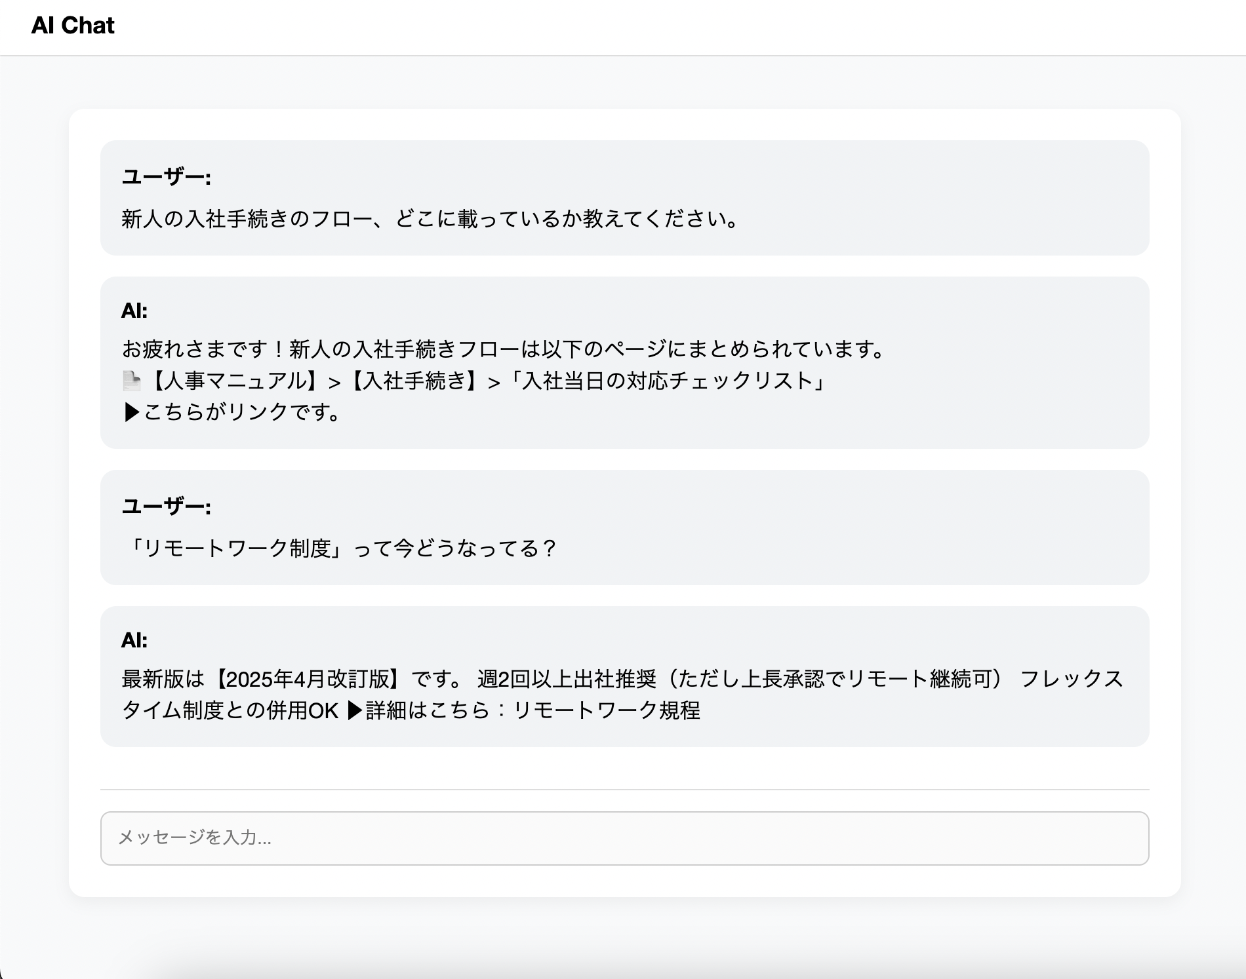Click the 週2回以上出社推奨 policy text
Screen dimensions: 1246x979
[567, 679]
